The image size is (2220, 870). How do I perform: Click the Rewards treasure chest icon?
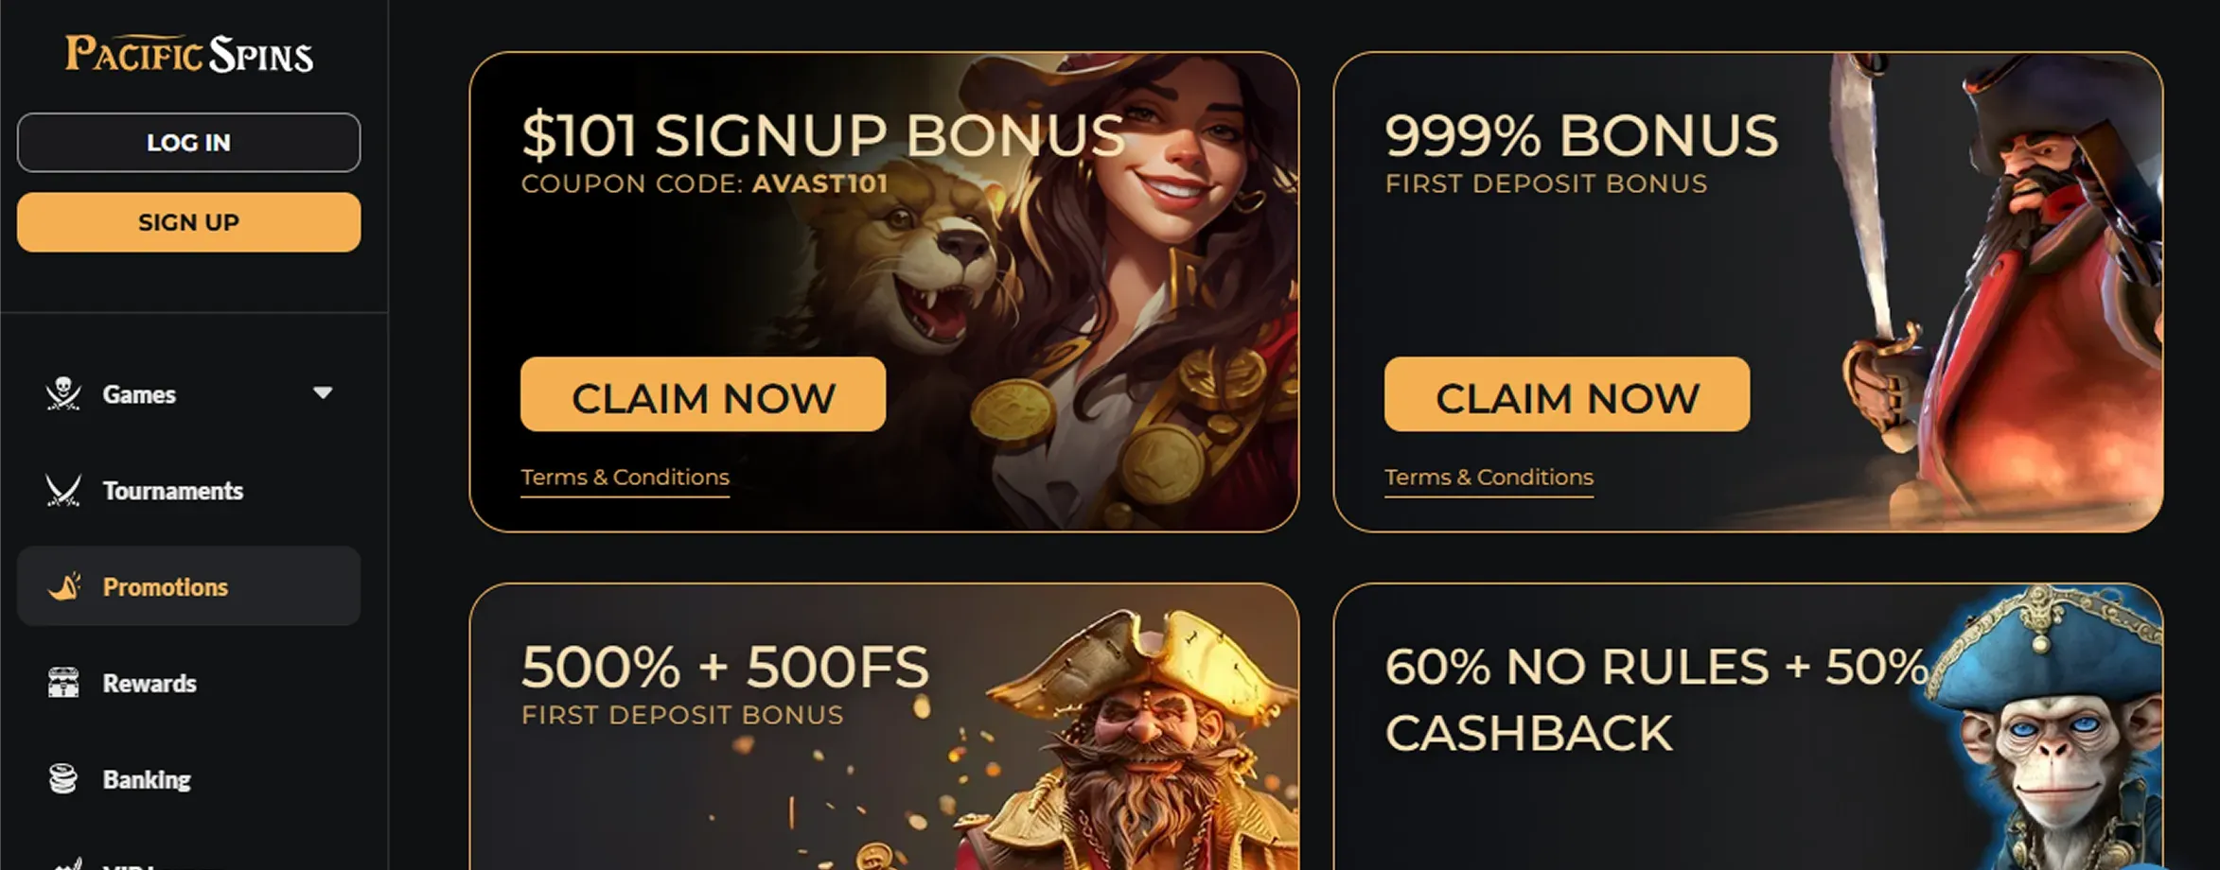pos(63,683)
